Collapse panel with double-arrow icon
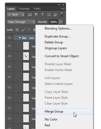Screen dimensions: 101x129 [59, 5]
